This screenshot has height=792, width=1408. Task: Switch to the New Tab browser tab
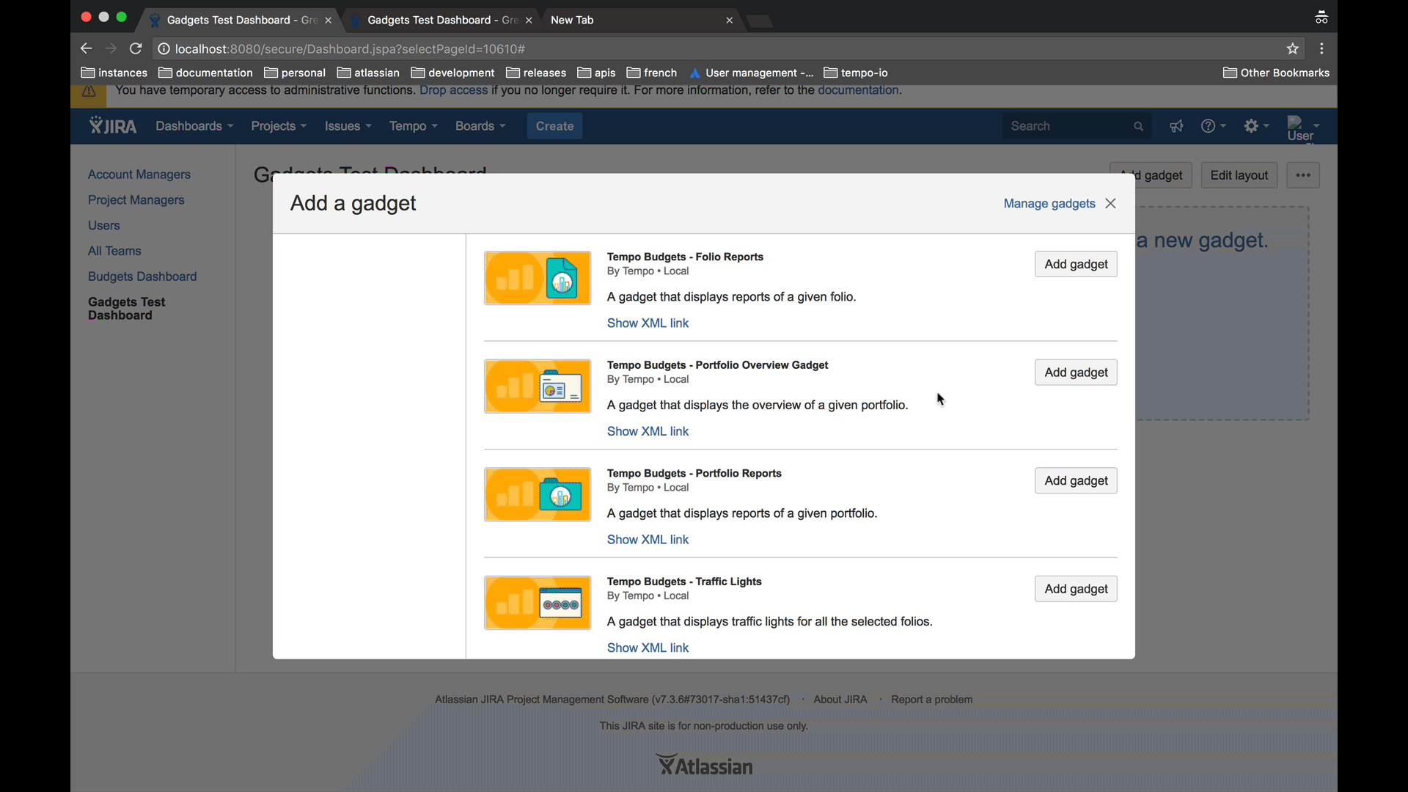pos(572,20)
